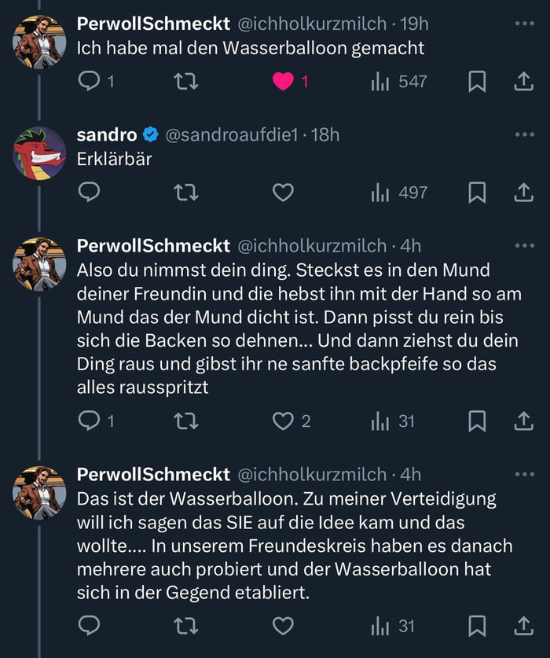Bookmark the first PerwollSchmeckt tweet
The width and height of the screenshot is (550, 658).
click(x=477, y=81)
